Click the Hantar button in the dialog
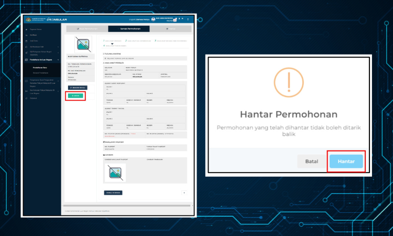Image resolution: width=393 pixels, height=236 pixels. pyautogui.click(x=346, y=161)
